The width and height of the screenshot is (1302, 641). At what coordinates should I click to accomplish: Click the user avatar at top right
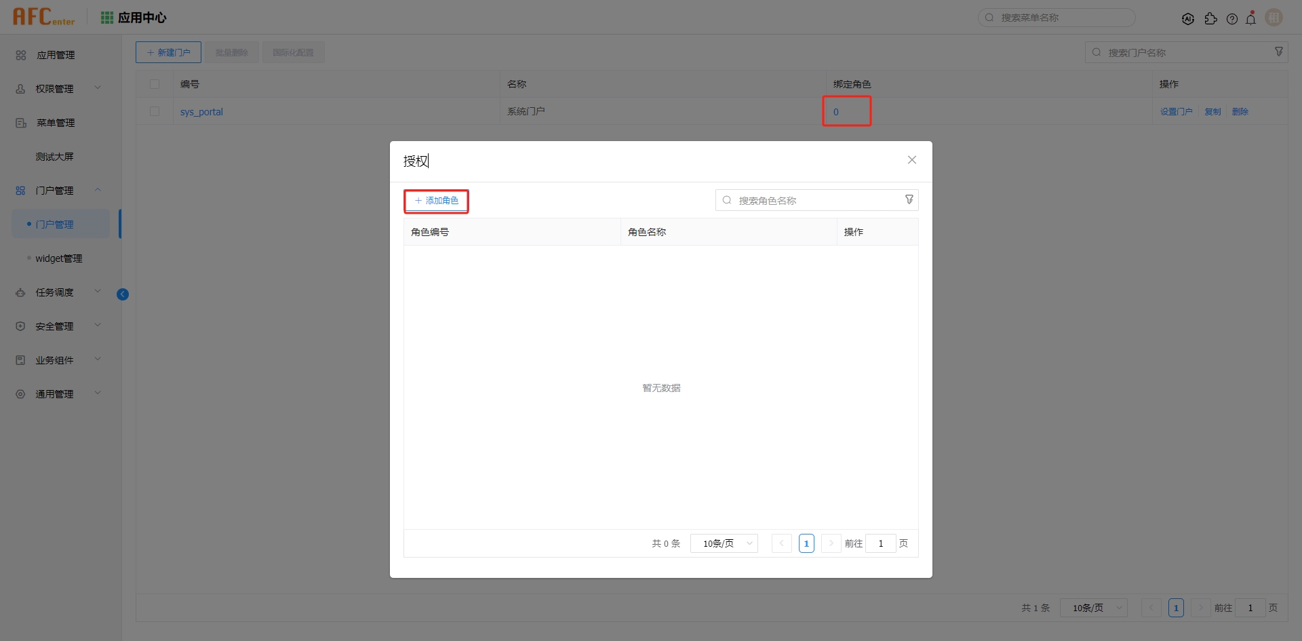coord(1274,17)
